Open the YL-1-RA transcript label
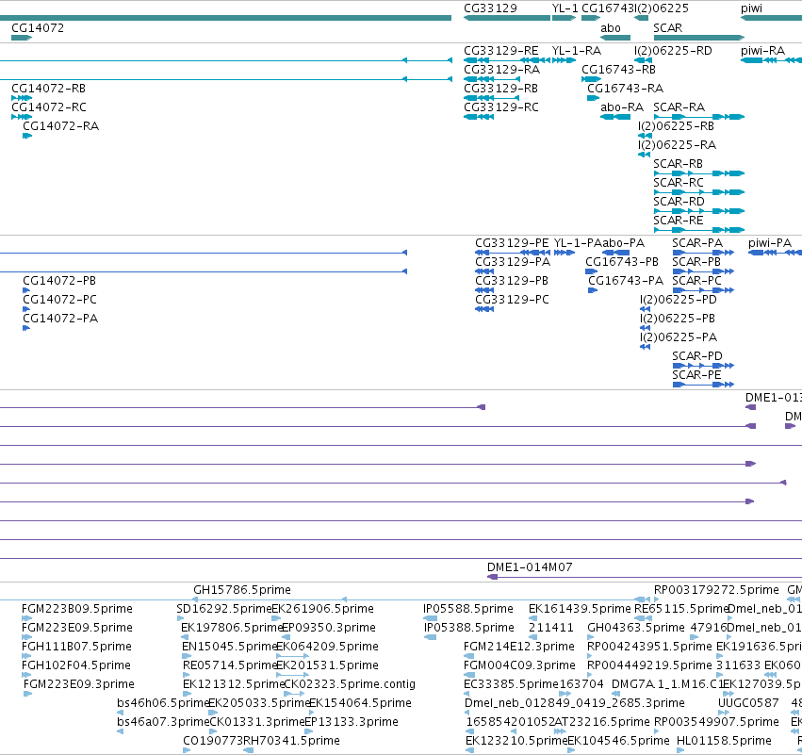Screen dimensions: 802x755 click(577, 51)
